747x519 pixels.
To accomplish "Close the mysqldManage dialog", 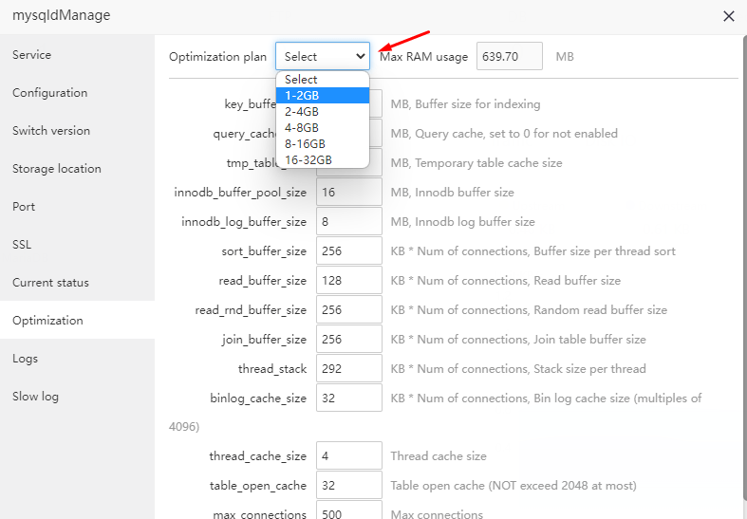I will click(x=728, y=16).
